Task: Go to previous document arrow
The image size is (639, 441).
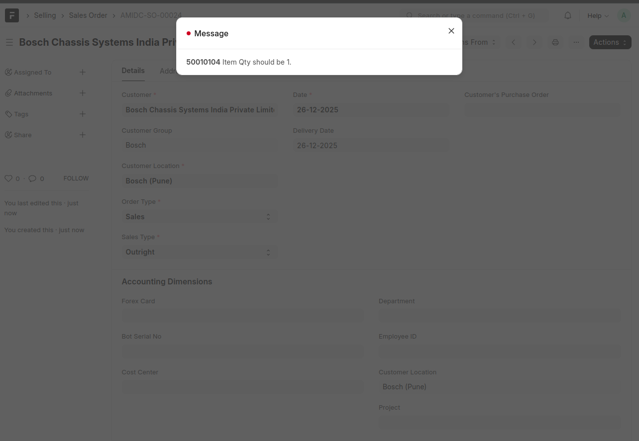Action: pos(514,42)
